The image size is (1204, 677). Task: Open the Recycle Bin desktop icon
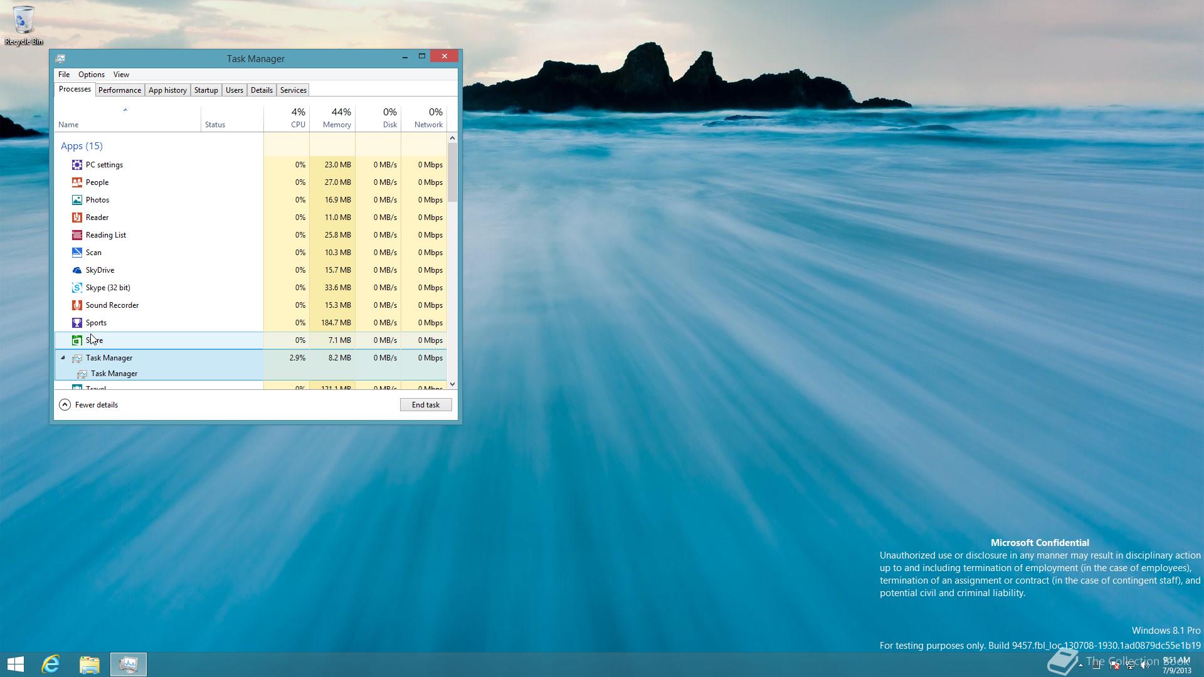24,25
